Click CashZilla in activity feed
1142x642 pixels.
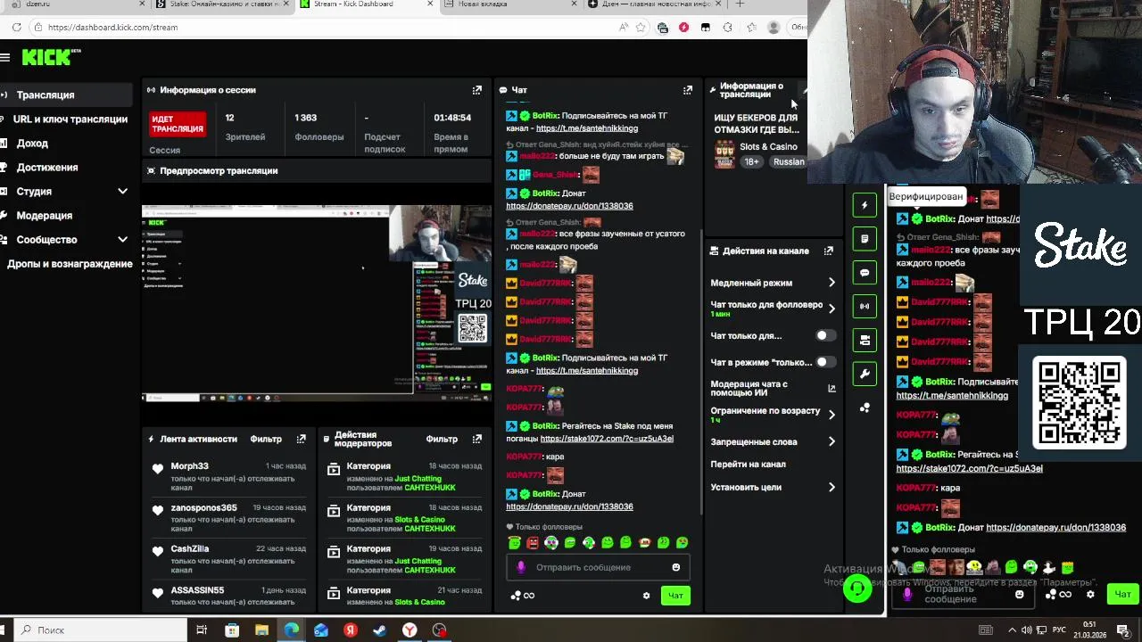[189, 549]
